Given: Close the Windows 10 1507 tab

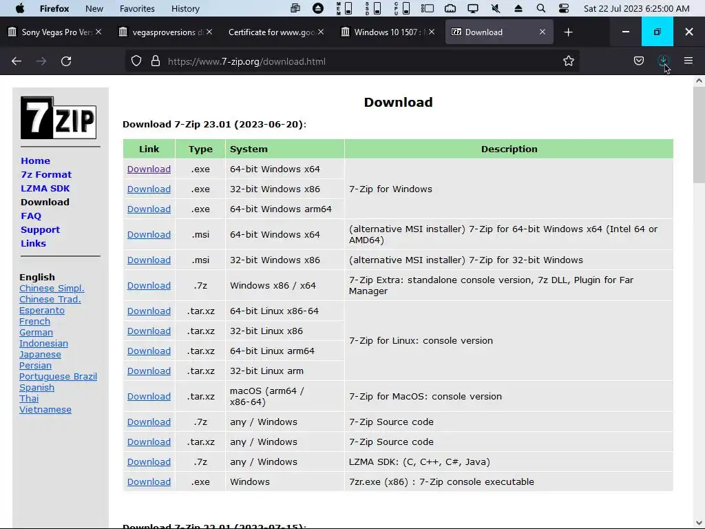Looking at the screenshot, I should click(x=432, y=32).
